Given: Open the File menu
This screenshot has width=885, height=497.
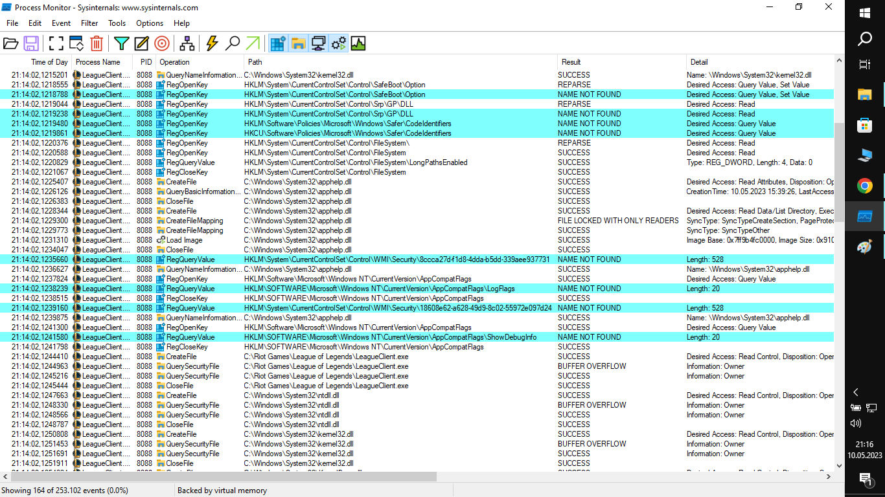Looking at the screenshot, I should (12, 23).
